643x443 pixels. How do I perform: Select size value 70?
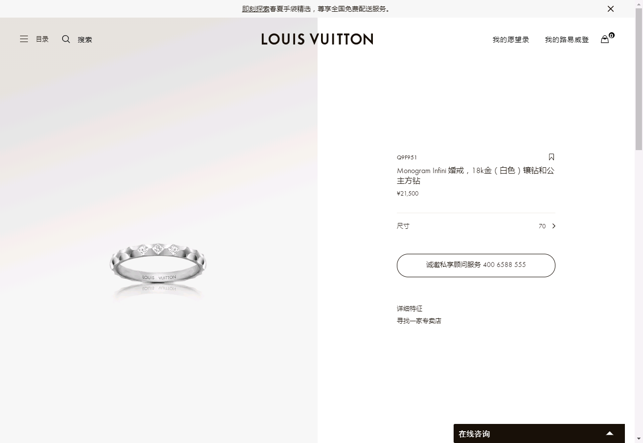click(542, 226)
